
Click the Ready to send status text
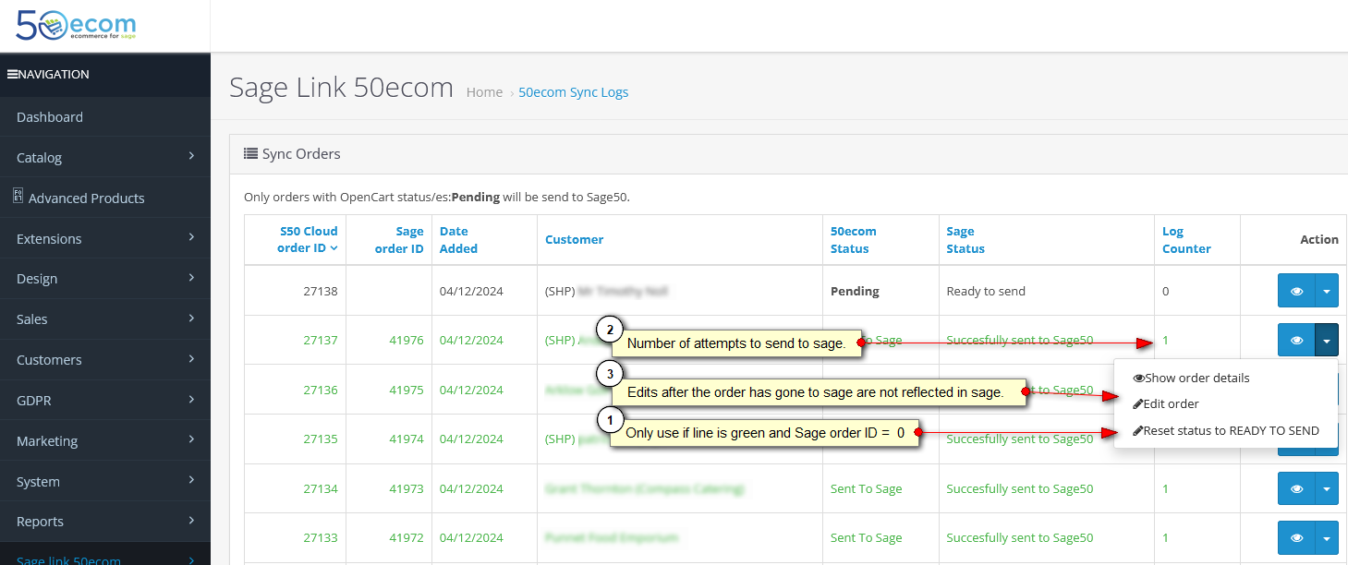[986, 291]
